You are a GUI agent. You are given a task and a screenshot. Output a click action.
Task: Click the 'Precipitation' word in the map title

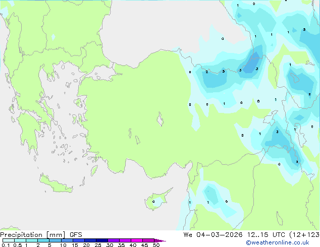(x=21, y=235)
